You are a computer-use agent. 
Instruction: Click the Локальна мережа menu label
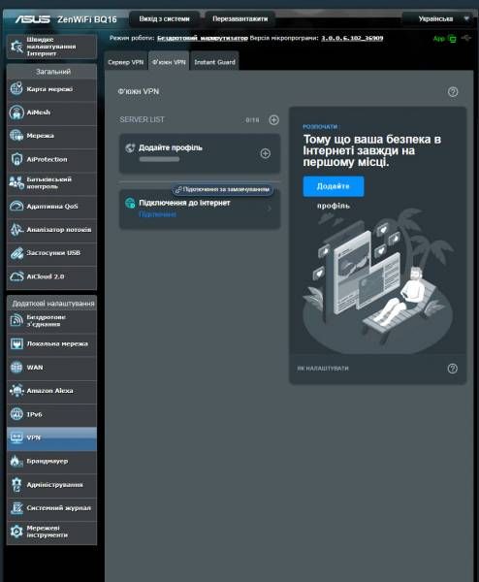click(x=57, y=344)
